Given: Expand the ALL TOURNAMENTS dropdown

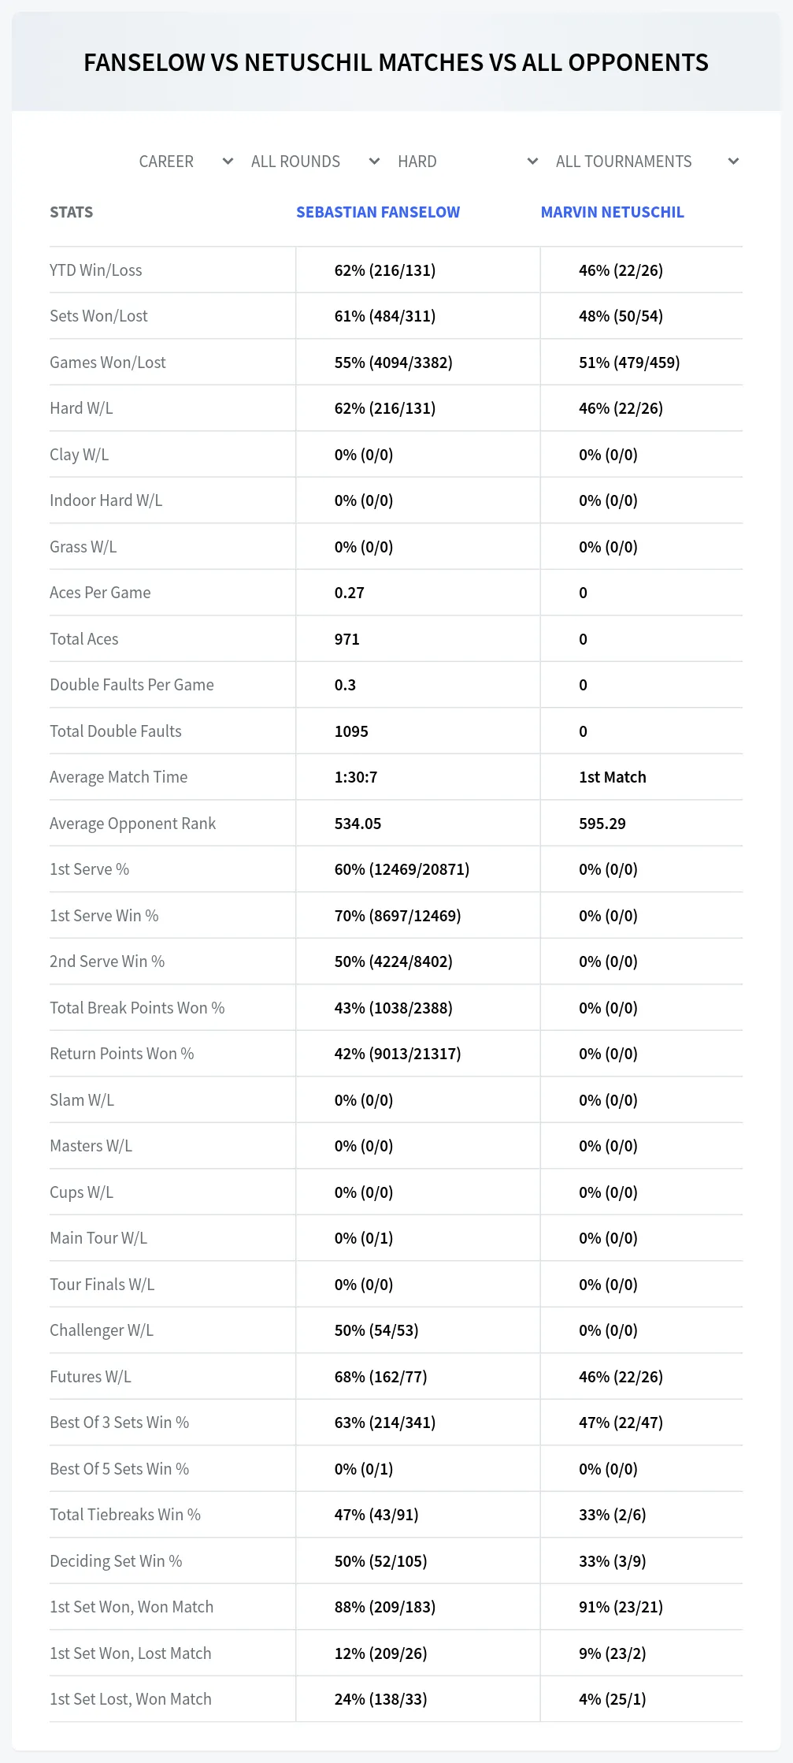Looking at the screenshot, I should [647, 162].
